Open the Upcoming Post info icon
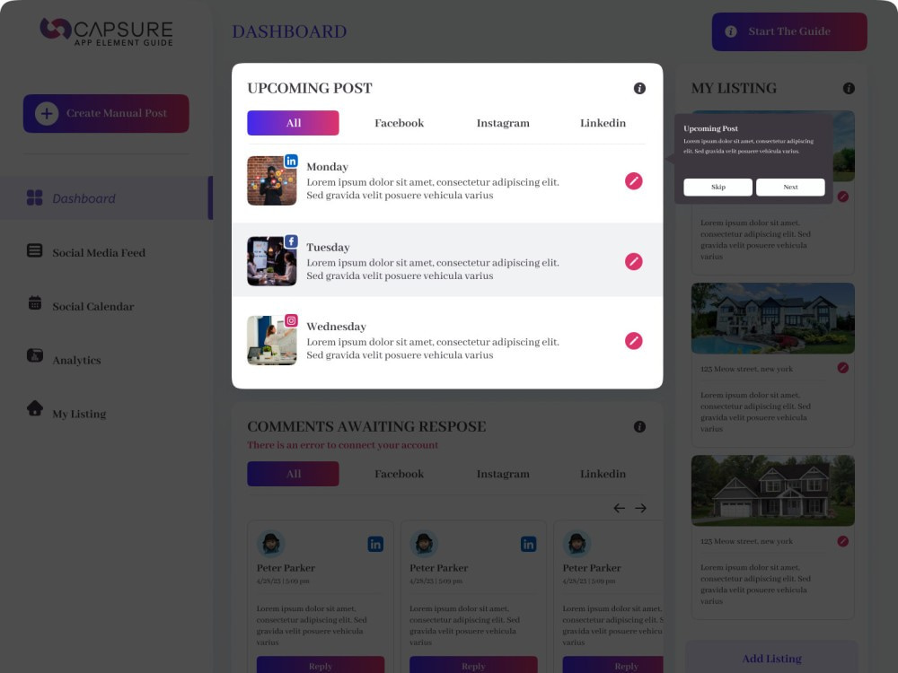Viewport: 898px width, 673px height. (x=639, y=88)
